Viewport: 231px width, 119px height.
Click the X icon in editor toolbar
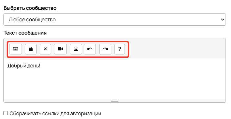[45, 49]
